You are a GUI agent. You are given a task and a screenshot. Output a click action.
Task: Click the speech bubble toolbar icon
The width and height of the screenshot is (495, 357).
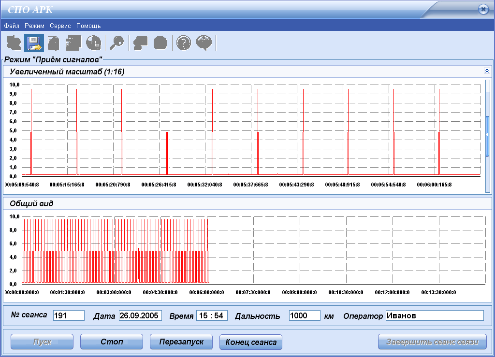(204, 43)
